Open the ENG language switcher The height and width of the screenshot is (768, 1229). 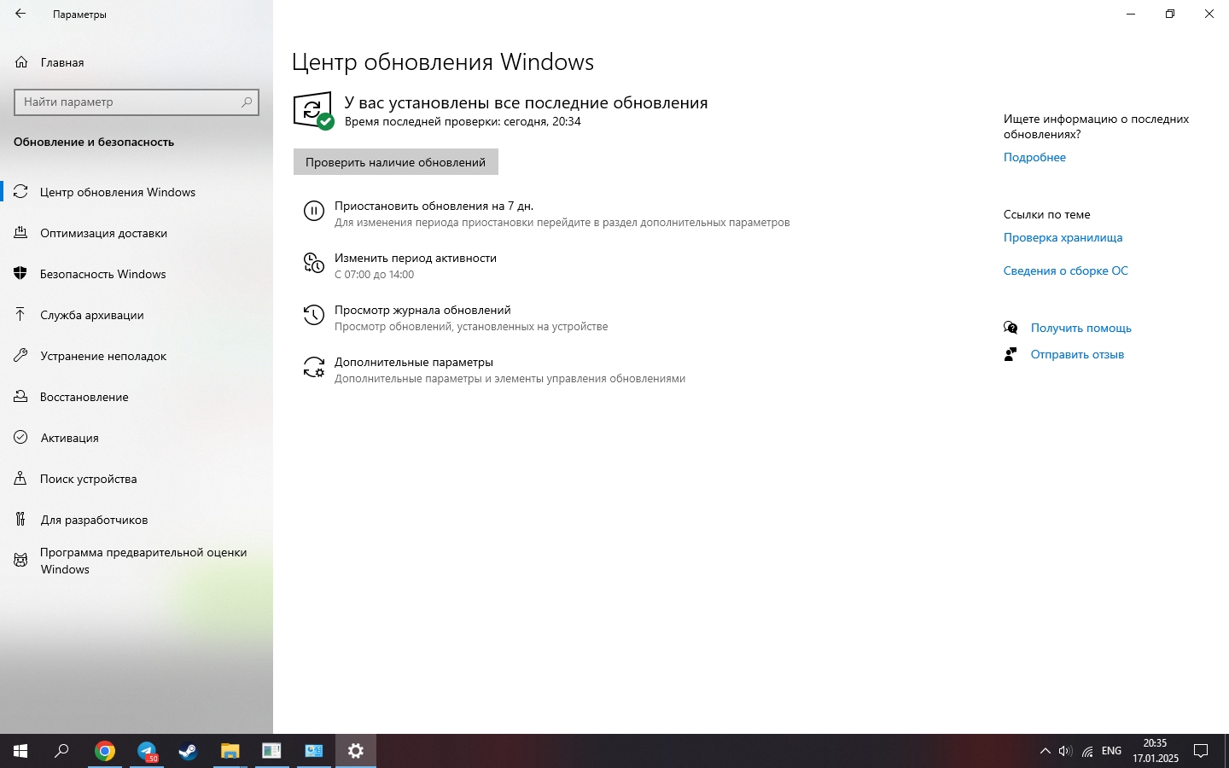1111,751
